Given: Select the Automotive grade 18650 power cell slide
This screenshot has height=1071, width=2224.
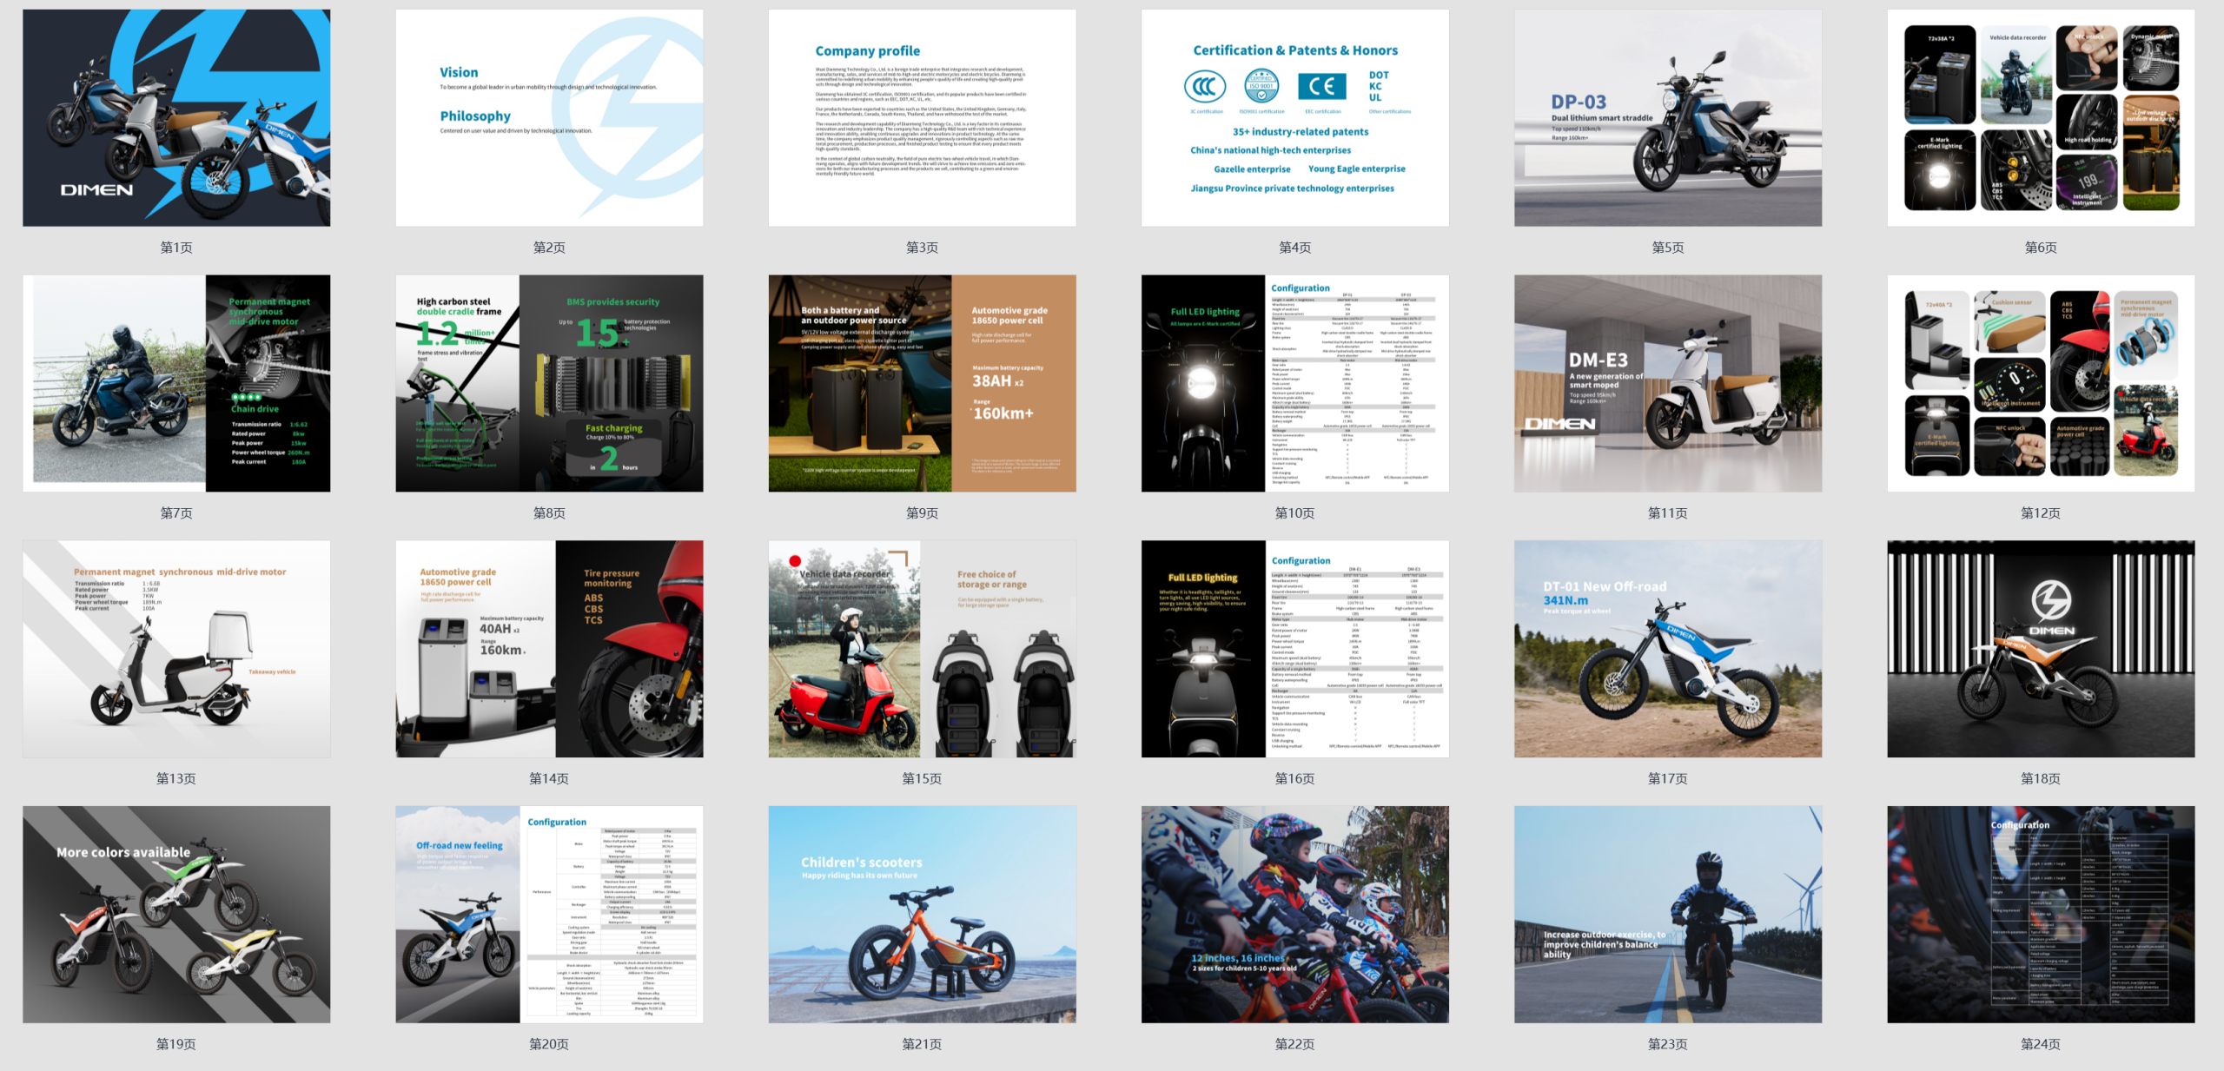Looking at the screenshot, I should point(922,383).
